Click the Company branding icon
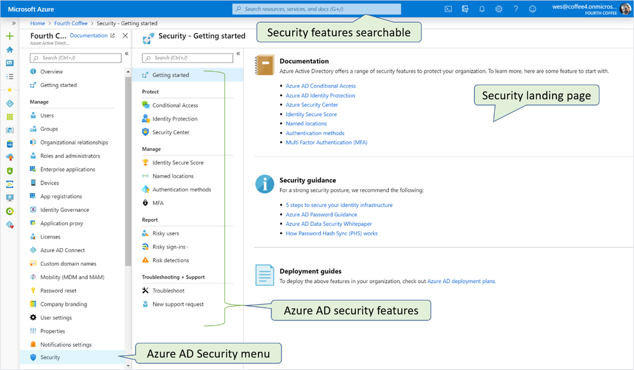This screenshot has height=370, width=634. (33, 304)
